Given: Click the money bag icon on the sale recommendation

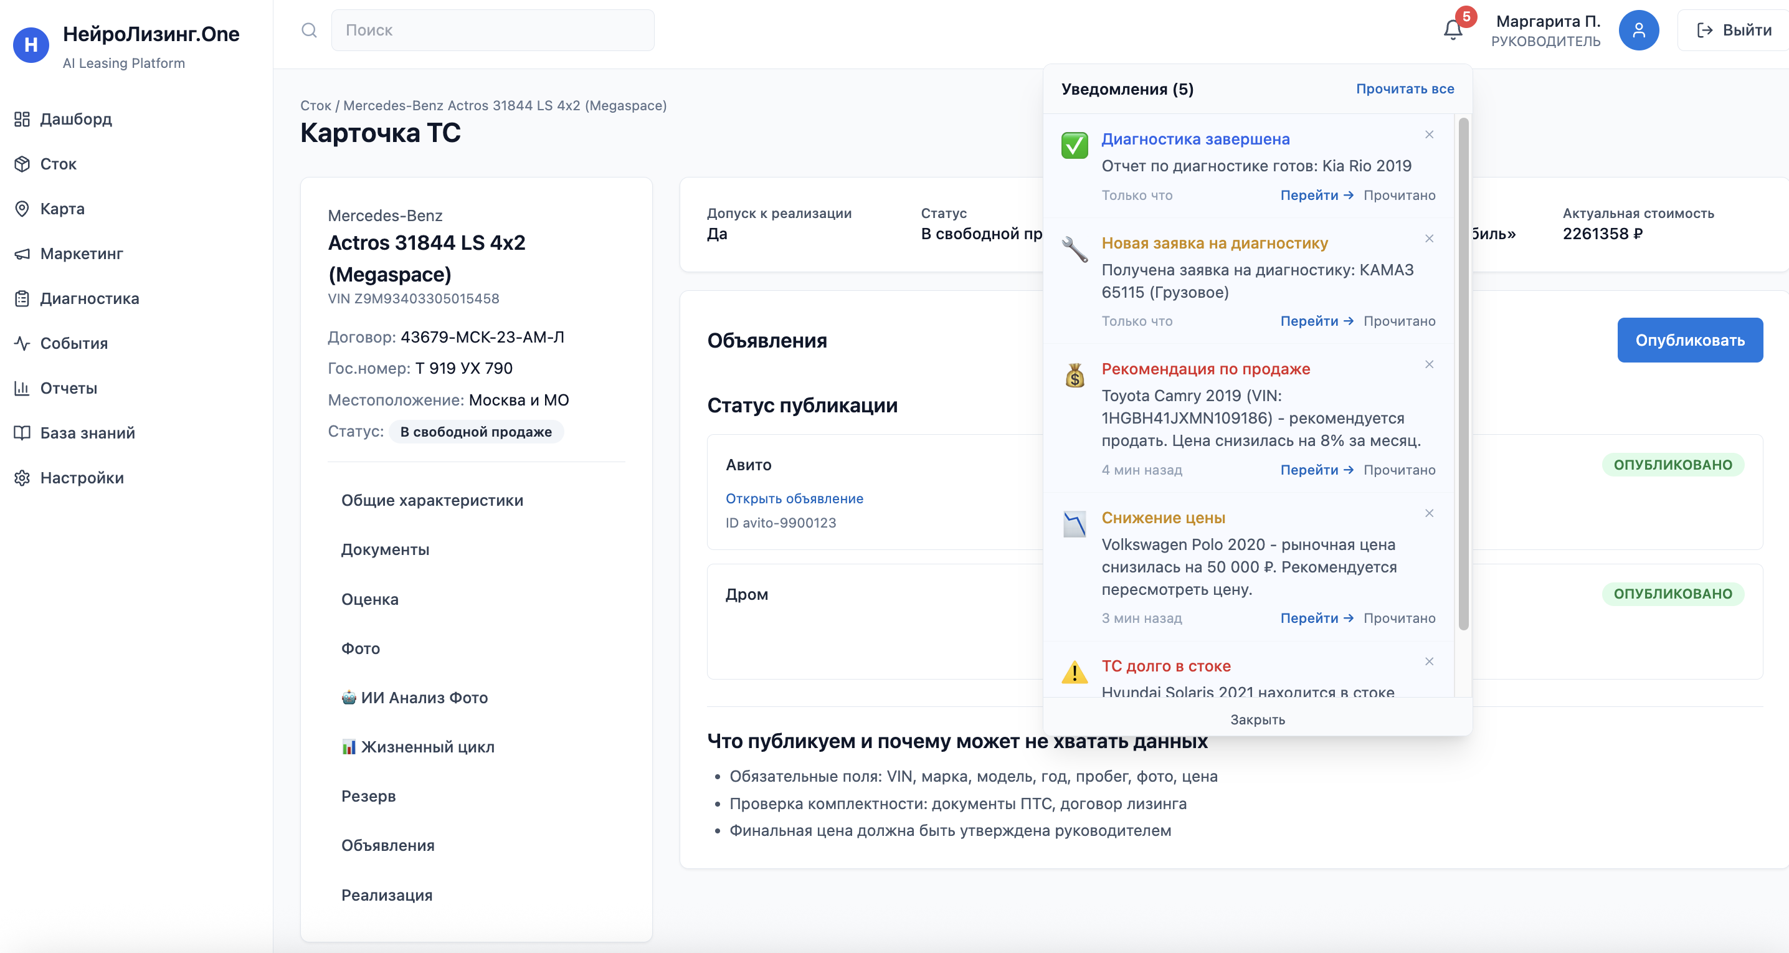Looking at the screenshot, I should (1075, 376).
